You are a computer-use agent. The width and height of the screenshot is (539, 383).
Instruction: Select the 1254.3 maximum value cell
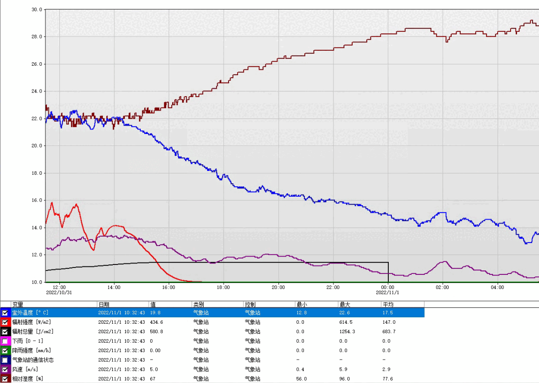click(x=347, y=332)
